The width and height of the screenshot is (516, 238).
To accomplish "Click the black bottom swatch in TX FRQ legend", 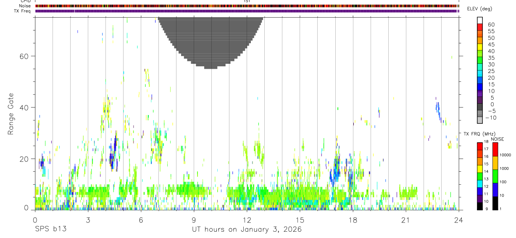I will point(480,205).
